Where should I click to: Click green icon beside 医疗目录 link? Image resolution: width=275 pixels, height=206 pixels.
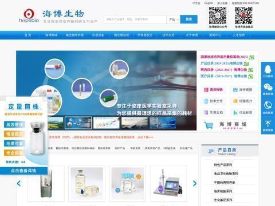click(x=250, y=77)
